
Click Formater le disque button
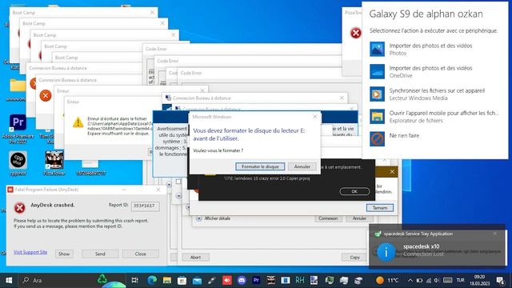pyautogui.click(x=260, y=166)
